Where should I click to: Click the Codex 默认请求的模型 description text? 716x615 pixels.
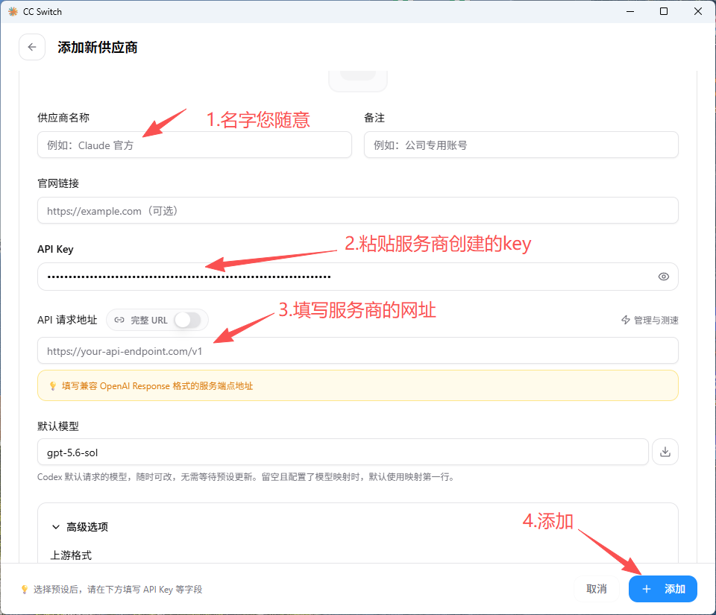[246, 477]
